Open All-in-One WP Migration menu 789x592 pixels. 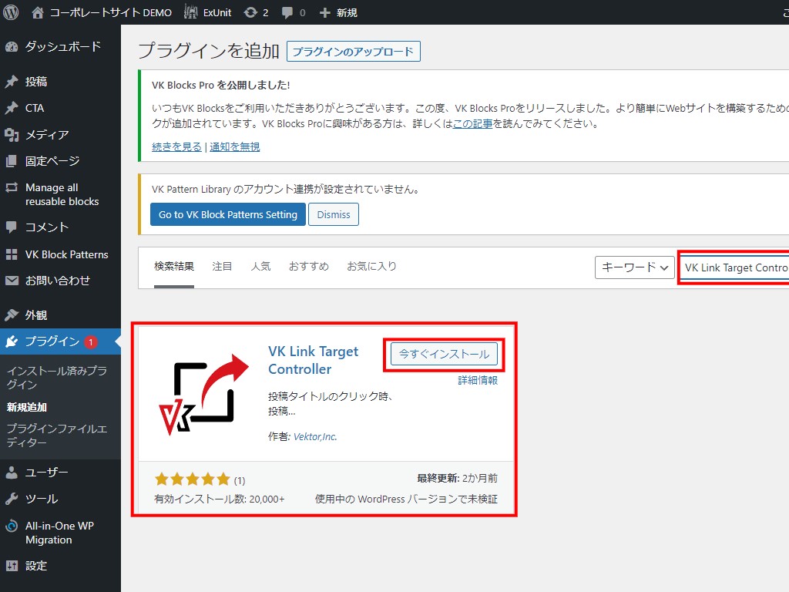[59, 533]
